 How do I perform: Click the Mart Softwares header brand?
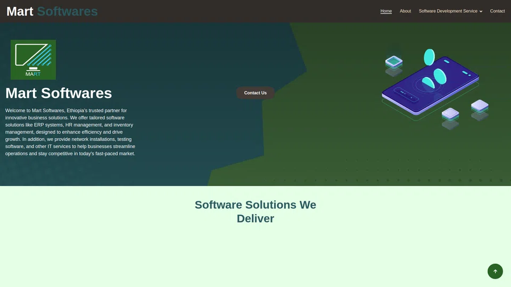click(x=52, y=11)
